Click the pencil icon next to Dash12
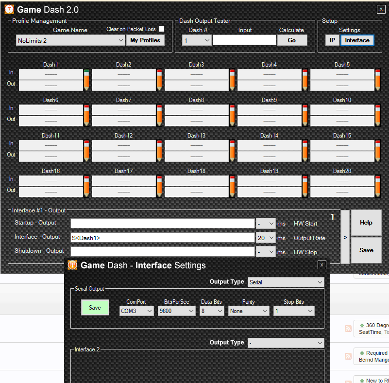The image size is (389, 383). [159, 151]
